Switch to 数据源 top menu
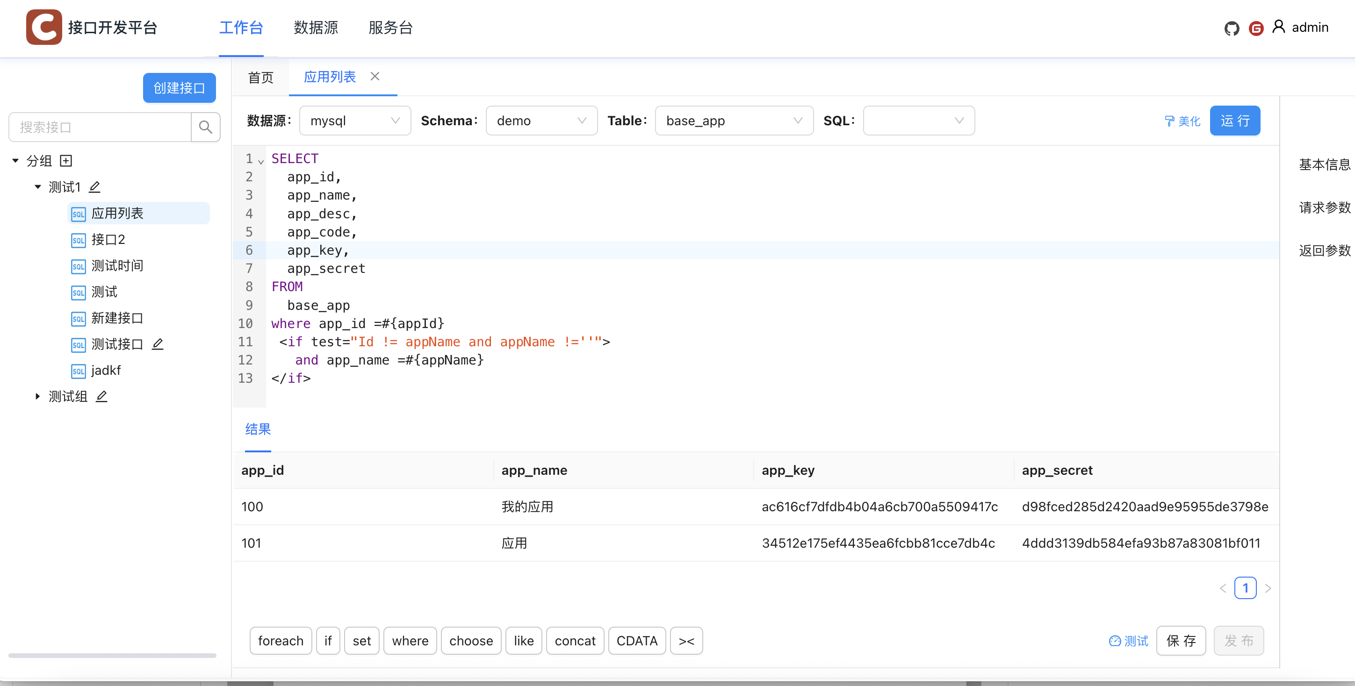The image size is (1355, 686). coord(316,27)
